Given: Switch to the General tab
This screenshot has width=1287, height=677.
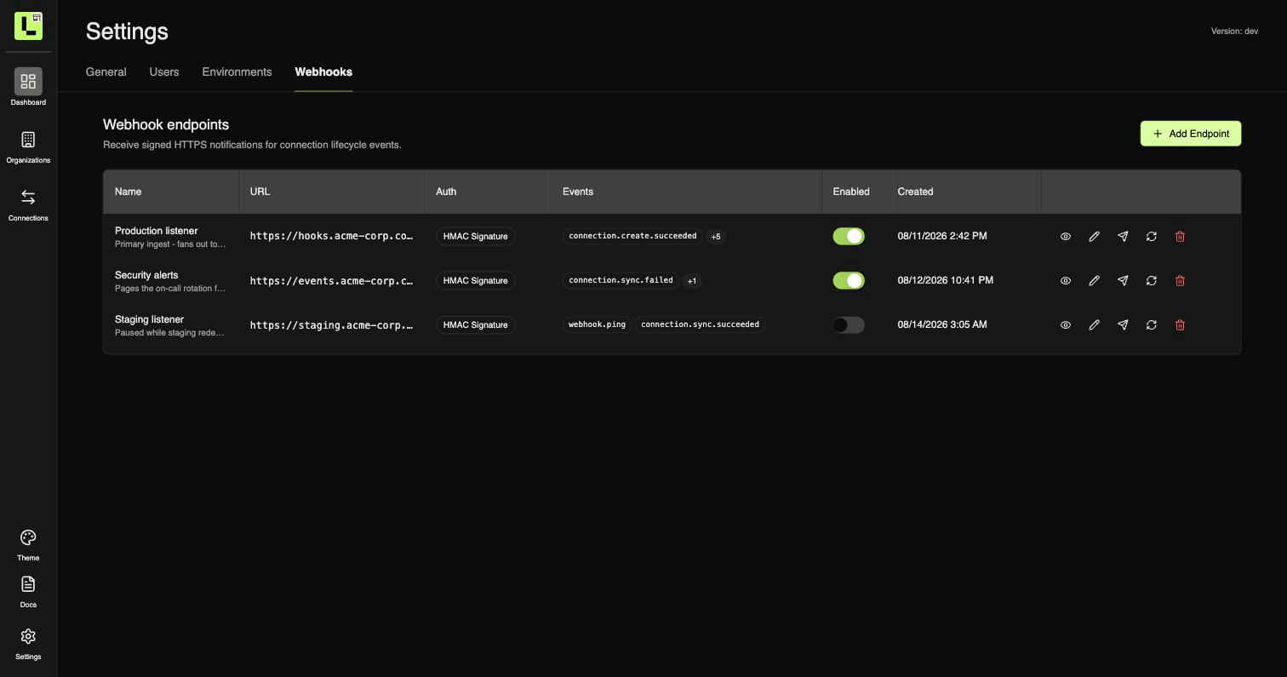Looking at the screenshot, I should point(106,72).
